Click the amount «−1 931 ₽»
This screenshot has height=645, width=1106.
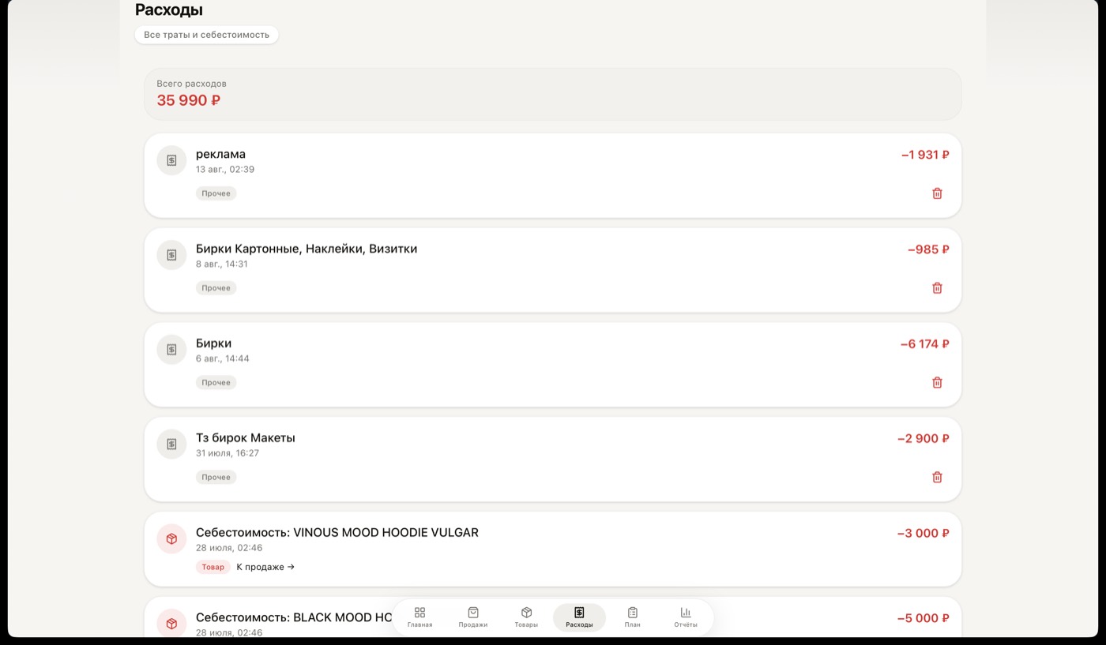pyautogui.click(x=925, y=155)
